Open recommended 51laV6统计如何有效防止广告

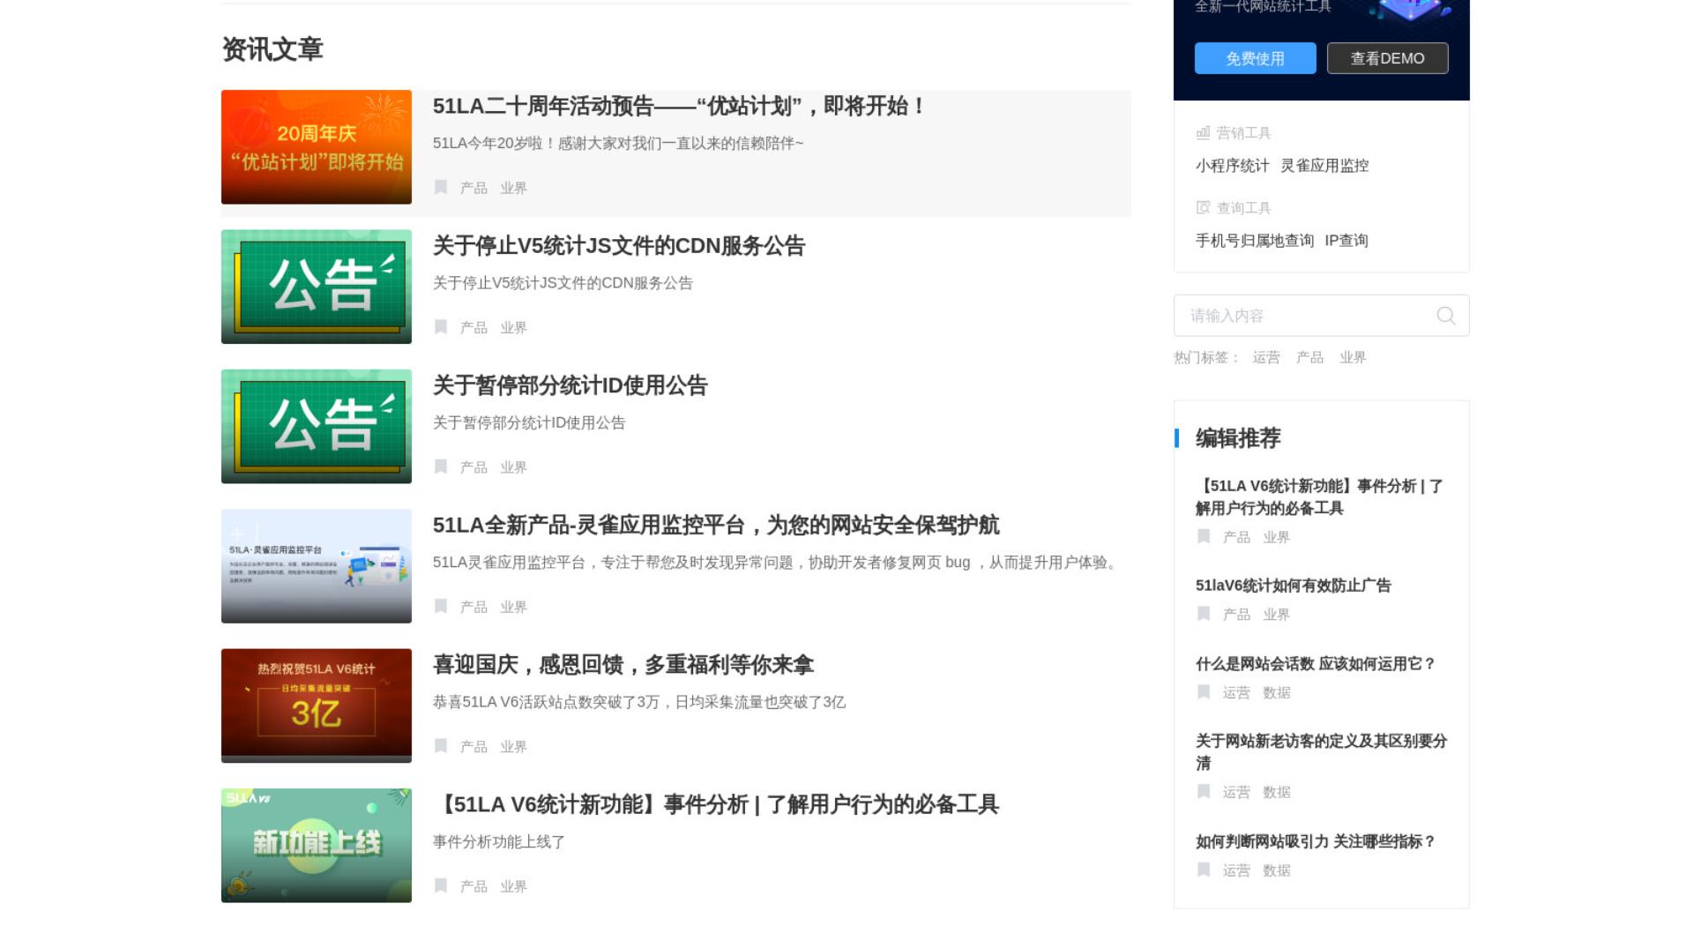(x=1293, y=586)
